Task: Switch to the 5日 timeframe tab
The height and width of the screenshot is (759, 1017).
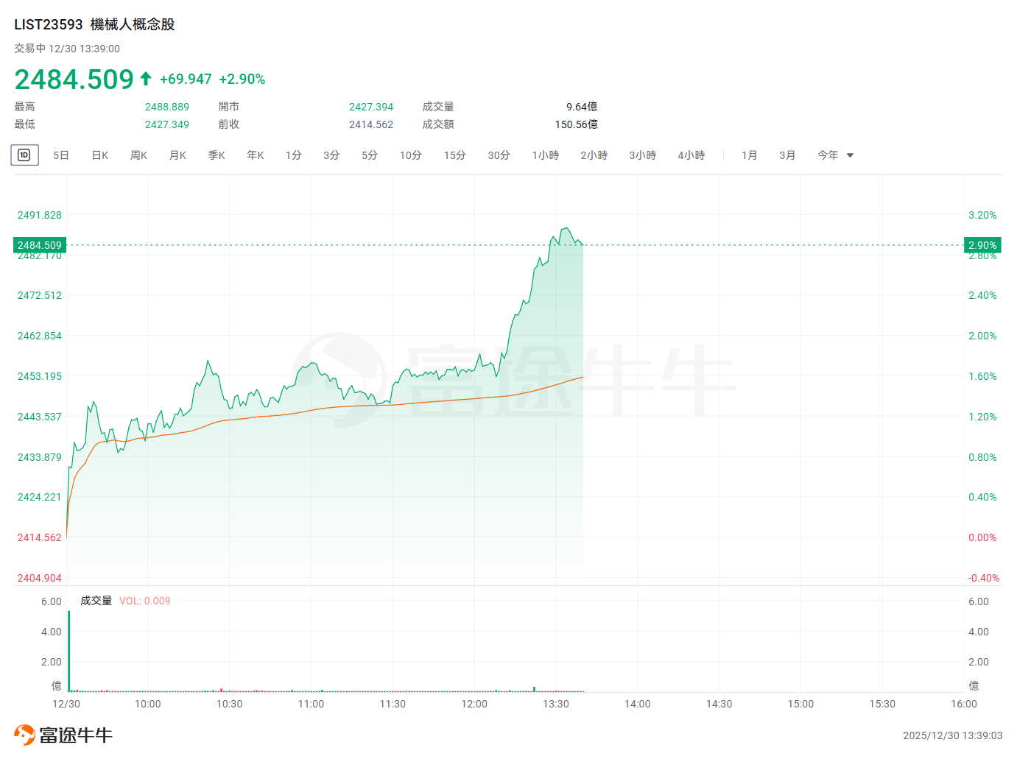Action: click(61, 155)
